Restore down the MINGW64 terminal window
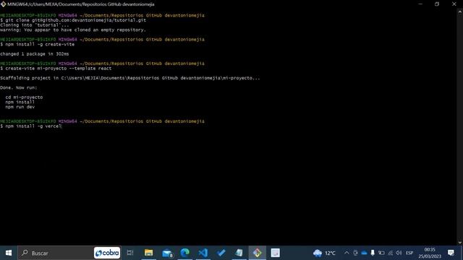The width and height of the screenshot is (463, 260). click(437, 4)
